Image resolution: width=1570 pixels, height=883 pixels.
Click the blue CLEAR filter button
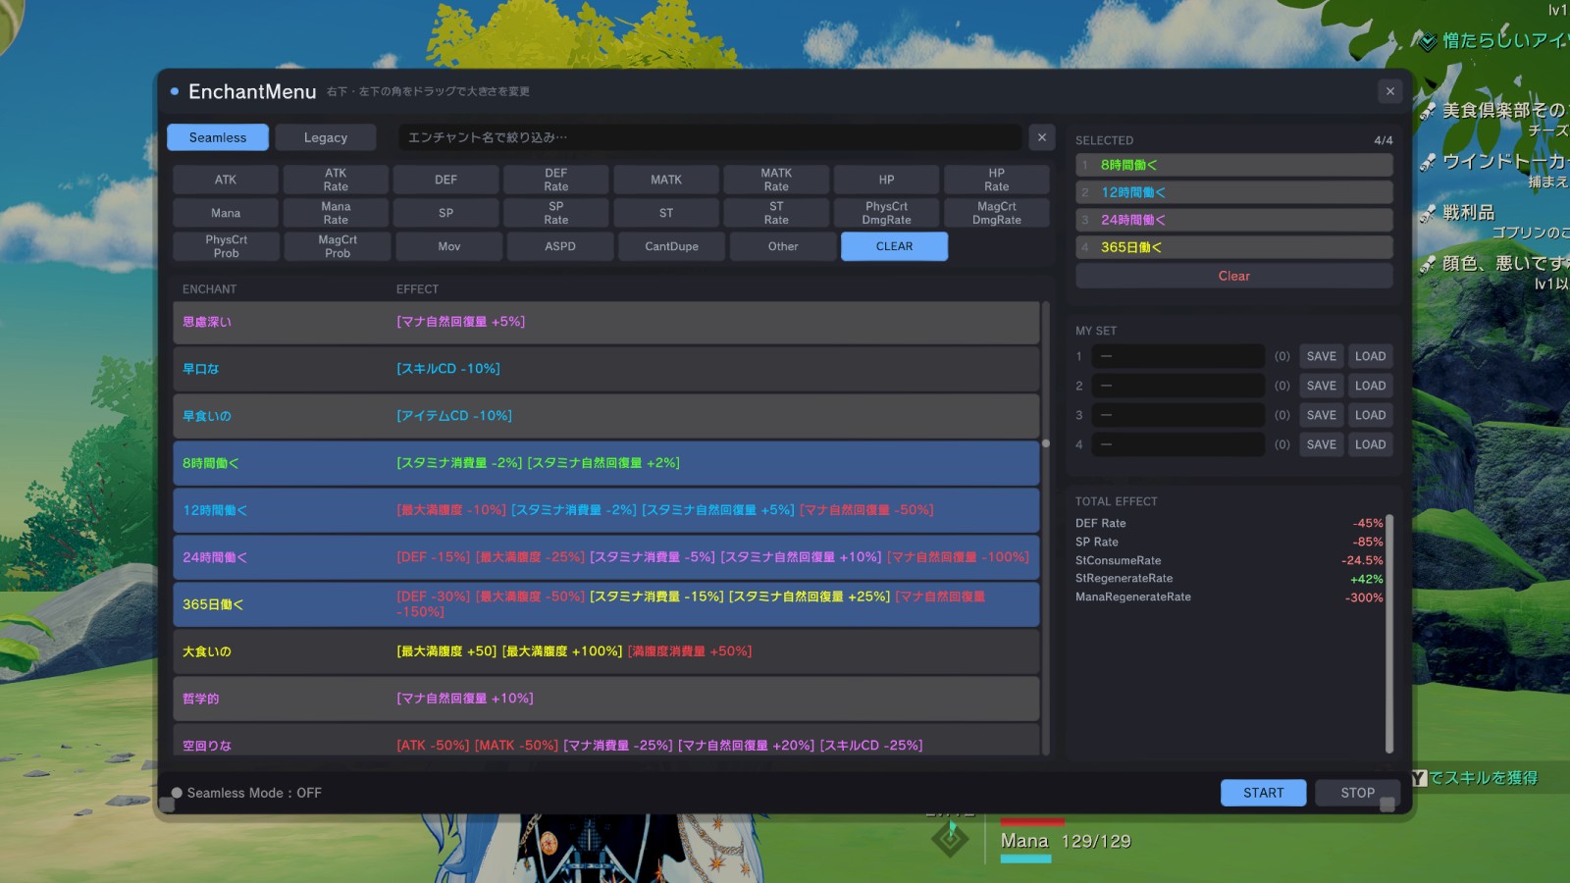(x=894, y=246)
